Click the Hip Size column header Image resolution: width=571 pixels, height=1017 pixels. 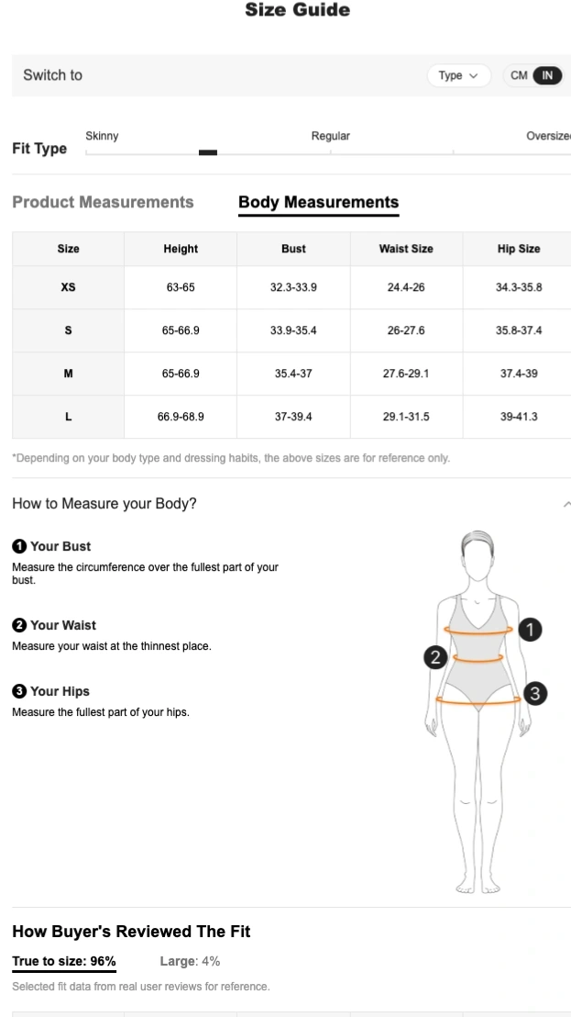point(518,249)
